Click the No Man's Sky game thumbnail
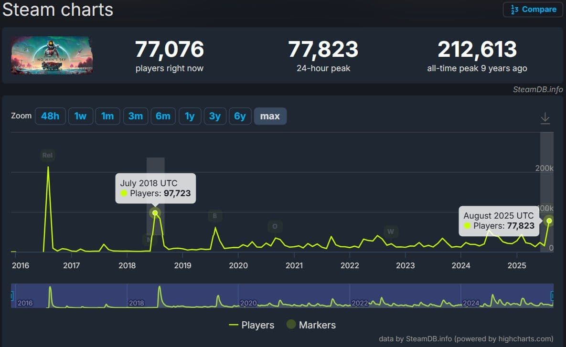 52,55
